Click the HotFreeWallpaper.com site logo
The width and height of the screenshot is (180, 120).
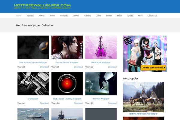[42, 6]
